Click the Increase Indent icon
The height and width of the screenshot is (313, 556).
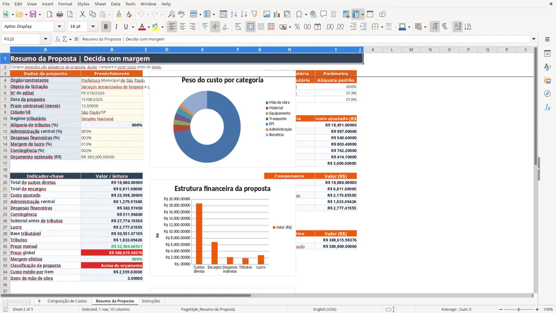pyautogui.click(x=353, y=27)
